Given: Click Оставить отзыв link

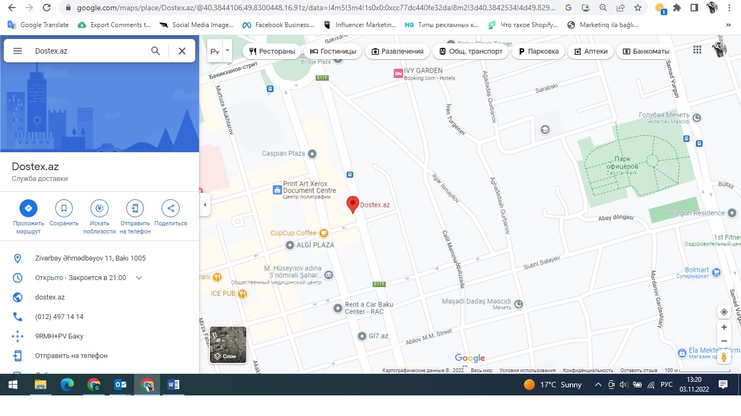Looking at the screenshot, I should 638,370.
